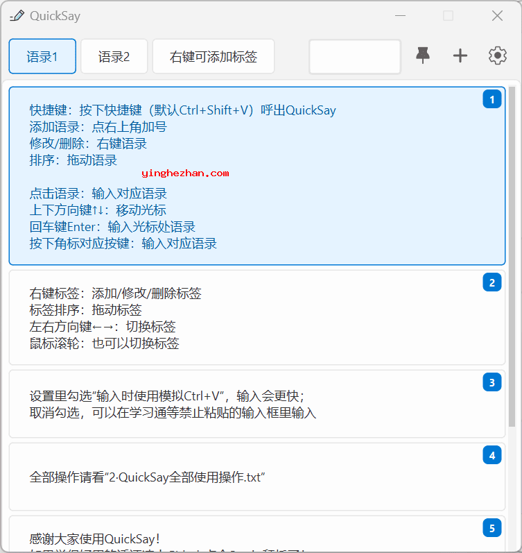Click the line 添加语录：点右上角加号
The image size is (522, 553).
pyautogui.click(x=98, y=127)
